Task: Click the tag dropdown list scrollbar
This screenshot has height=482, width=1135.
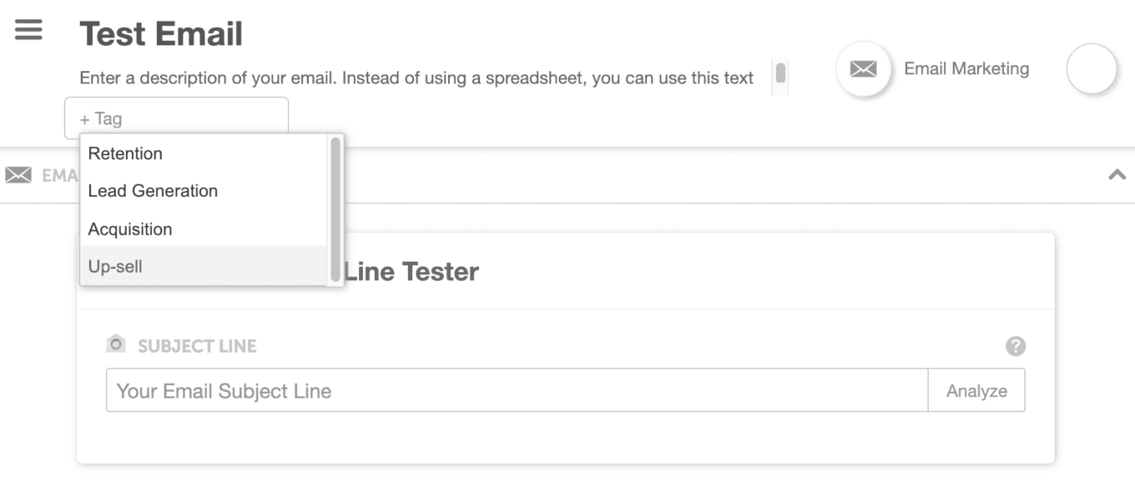Action: click(335, 209)
